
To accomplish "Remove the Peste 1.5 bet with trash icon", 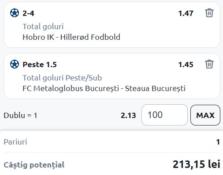I will coord(209,64).
